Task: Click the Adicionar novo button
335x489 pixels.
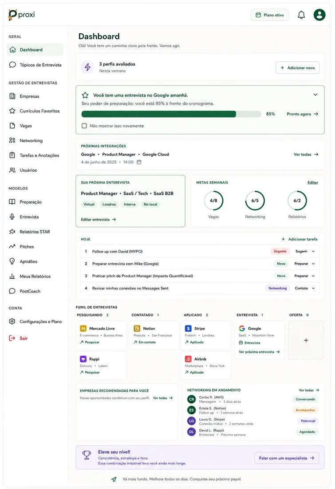Action: (297, 68)
